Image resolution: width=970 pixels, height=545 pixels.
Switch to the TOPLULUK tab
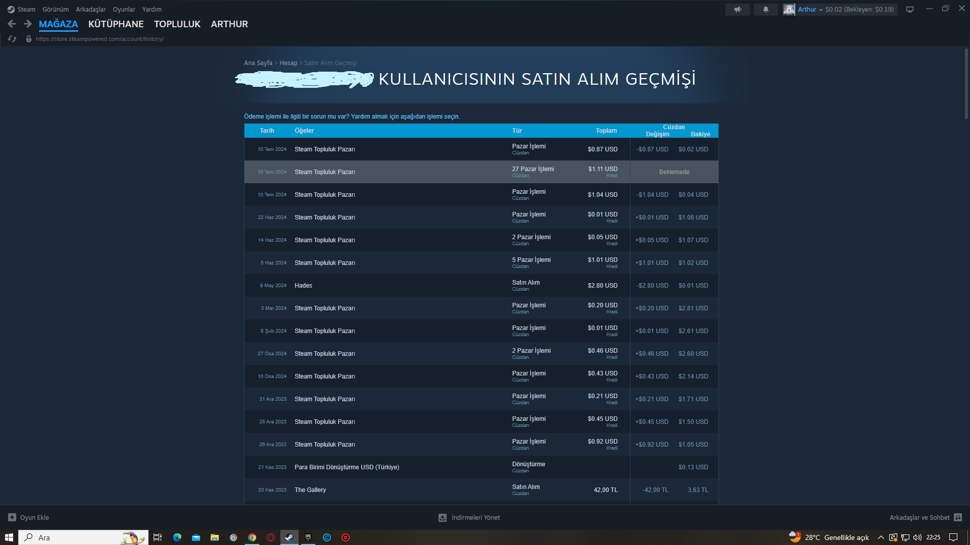(x=177, y=24)
